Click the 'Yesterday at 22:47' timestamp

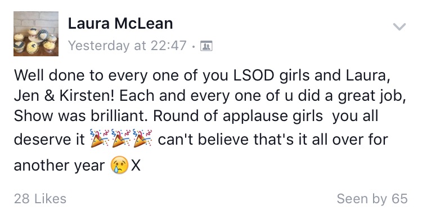point(127,46)
